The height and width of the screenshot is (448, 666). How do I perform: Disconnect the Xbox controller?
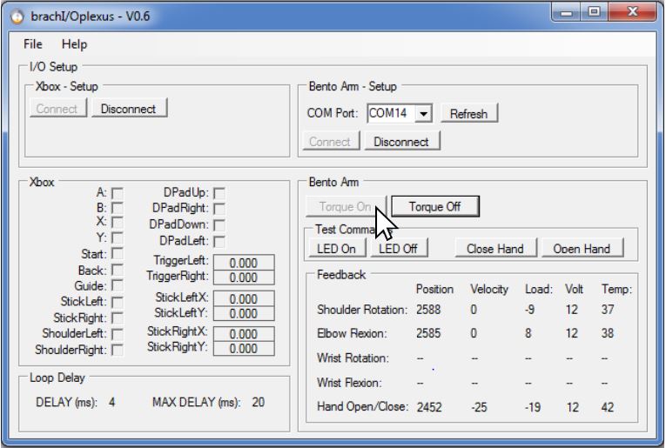tap(129, 109)
